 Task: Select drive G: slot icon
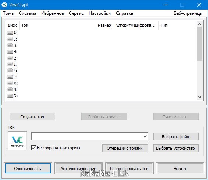tap(10, 45)
